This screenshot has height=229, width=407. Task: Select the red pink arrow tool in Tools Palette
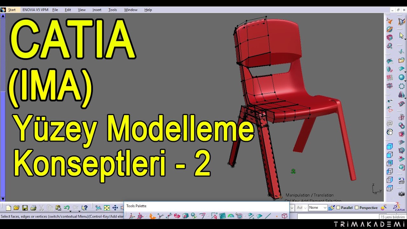[x=177, y=216]
